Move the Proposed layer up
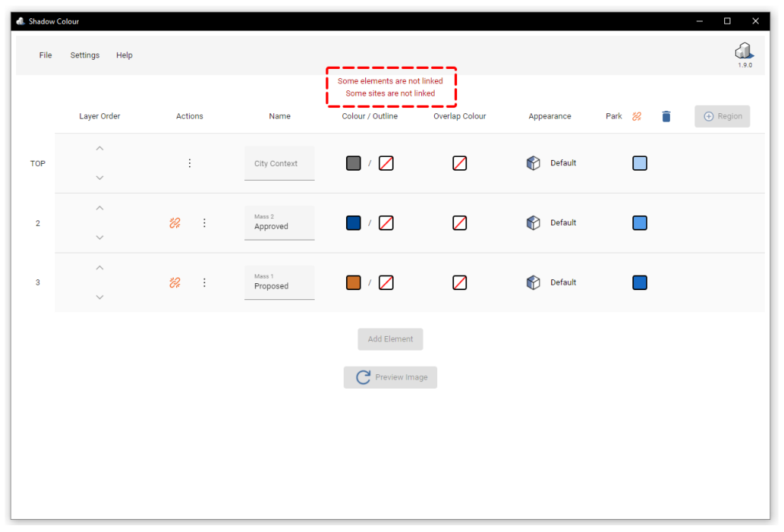Viewport: 784px width, 532px height. click(x=100, y=267)
